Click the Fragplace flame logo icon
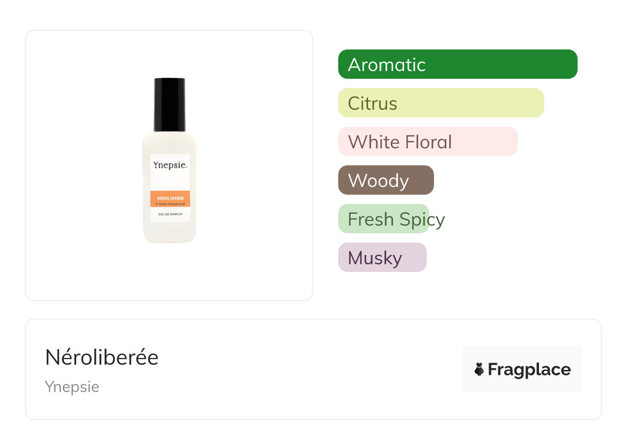Image resolution: width=627 pixels, height=445 pixels. tap(479, 369)
